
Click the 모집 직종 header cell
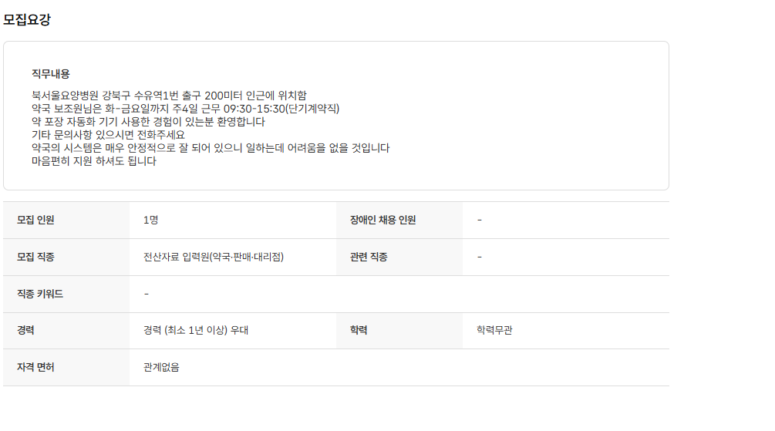click(x=35, y=257)
